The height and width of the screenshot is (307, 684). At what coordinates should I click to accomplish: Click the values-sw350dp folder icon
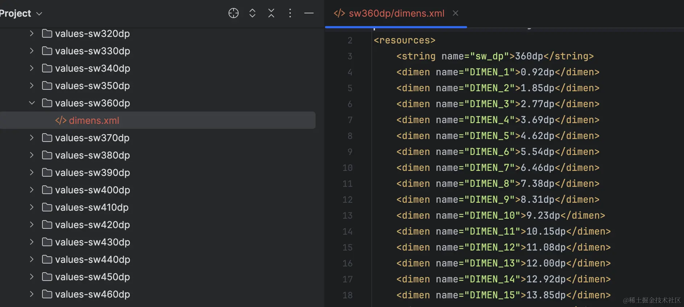pos(47,86)
